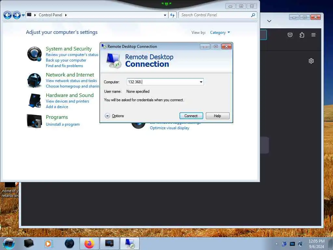Screen dimensions: 333x250
Task: Close the Remote Desktop Connection dialog
Action: point(226,46)
